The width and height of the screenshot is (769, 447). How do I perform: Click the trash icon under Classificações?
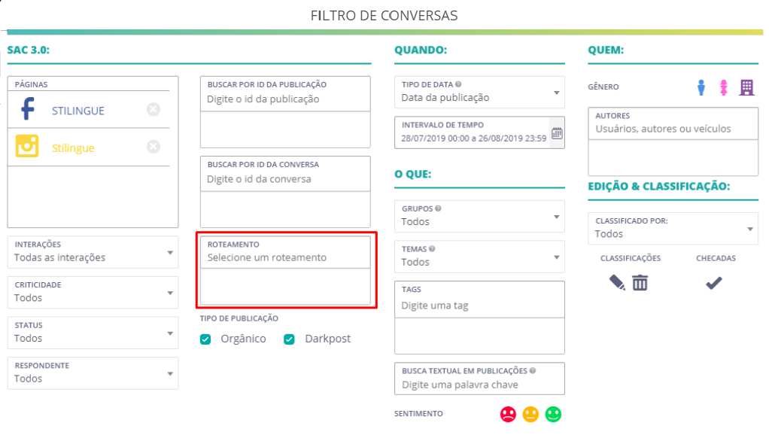(x=640, y=283)
